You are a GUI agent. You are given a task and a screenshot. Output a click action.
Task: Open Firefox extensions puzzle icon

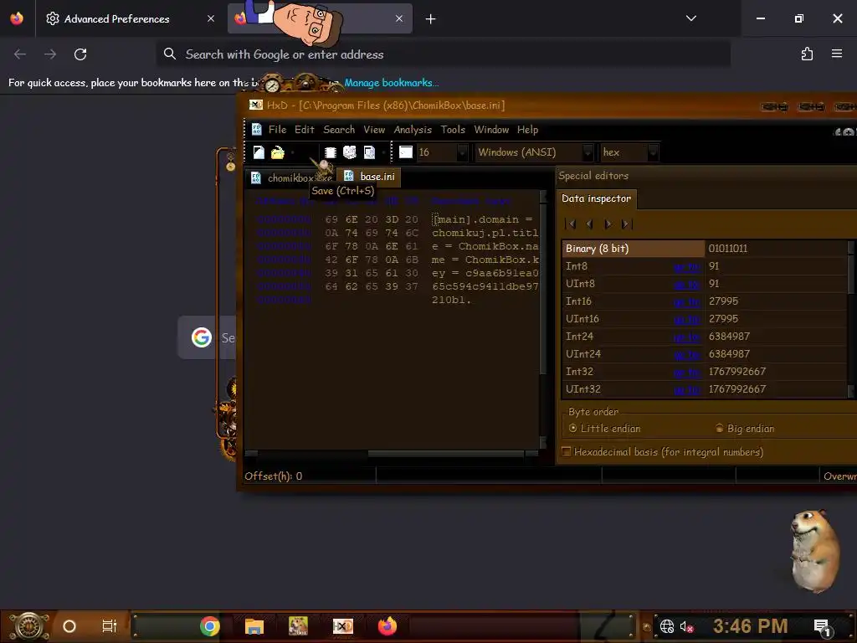[807, 54]
